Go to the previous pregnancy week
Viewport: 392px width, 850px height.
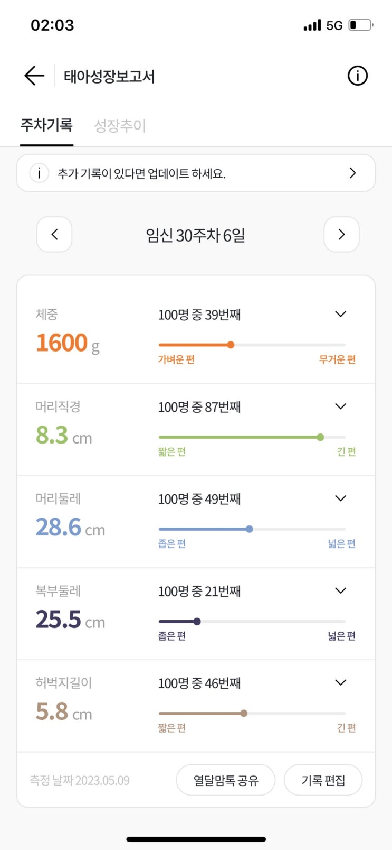(x=54, y=234)
